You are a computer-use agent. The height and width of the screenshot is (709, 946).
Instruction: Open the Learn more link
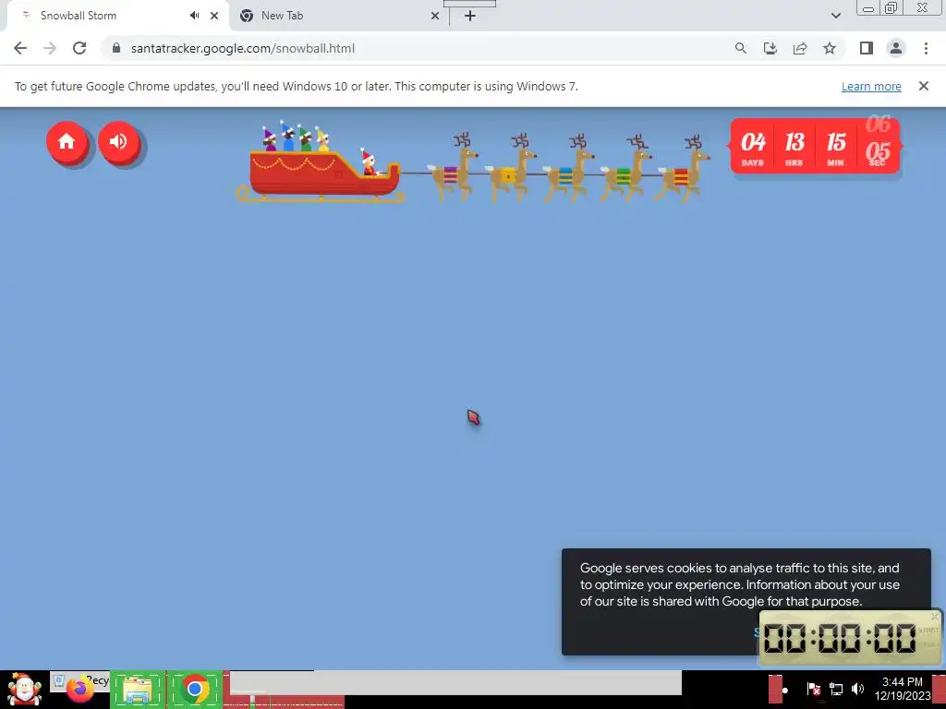(871, 86)
